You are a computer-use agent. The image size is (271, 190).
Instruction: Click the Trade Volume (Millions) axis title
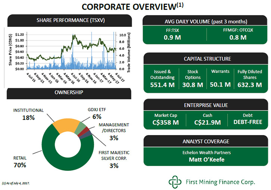(x=129, y=52)
